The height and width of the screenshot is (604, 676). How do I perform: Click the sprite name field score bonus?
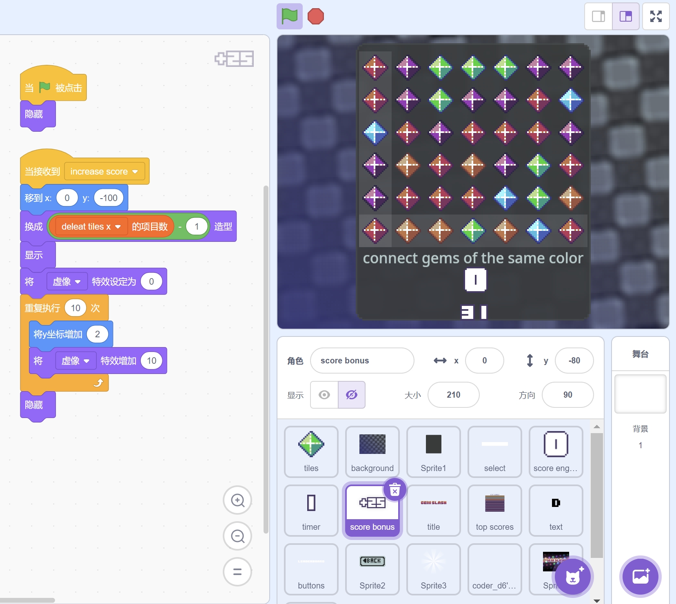(x=362, y=361)
